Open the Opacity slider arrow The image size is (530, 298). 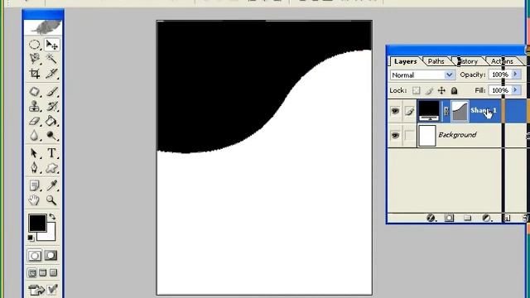pos(515,74)
